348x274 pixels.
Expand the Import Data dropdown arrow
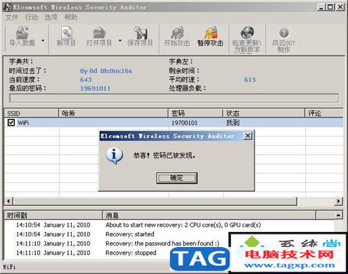[43, 40]
